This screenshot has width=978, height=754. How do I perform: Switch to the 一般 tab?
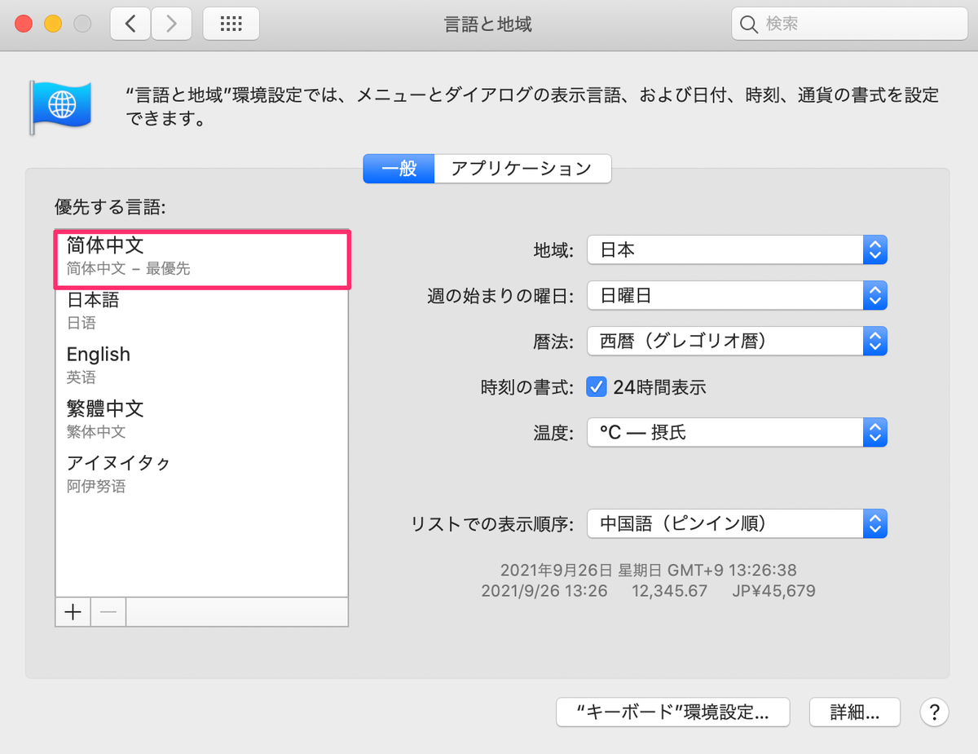coord(399,169)
